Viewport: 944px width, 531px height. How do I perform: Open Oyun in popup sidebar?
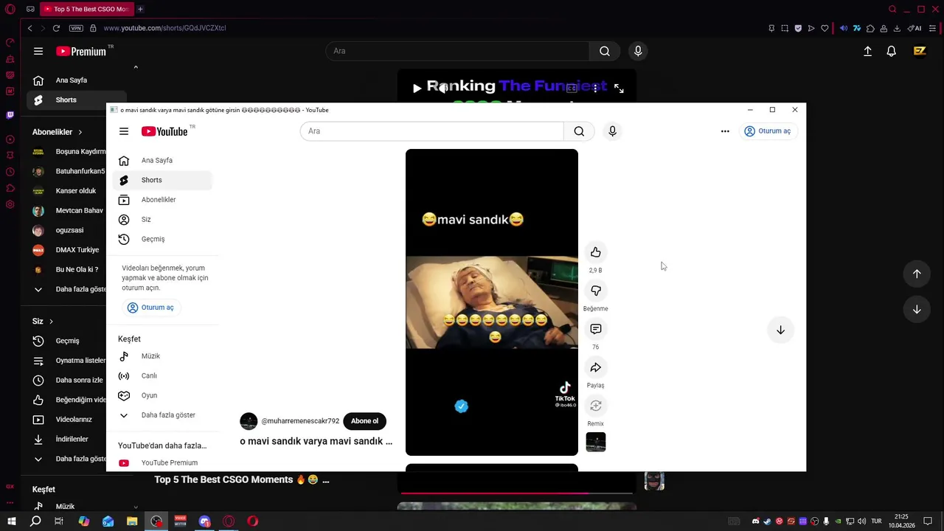(162, 395)
